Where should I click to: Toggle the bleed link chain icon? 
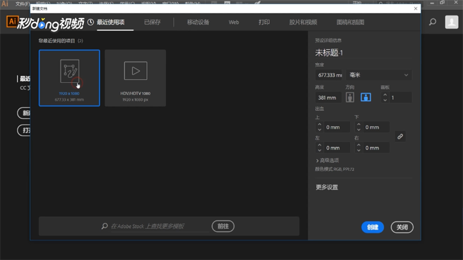[400, 136]
